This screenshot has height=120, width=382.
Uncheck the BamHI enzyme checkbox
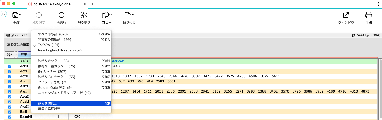click(x=10, y=117)
